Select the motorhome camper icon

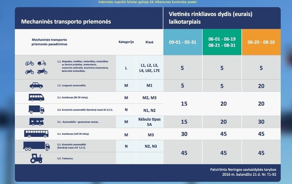(x=36, y=122)
